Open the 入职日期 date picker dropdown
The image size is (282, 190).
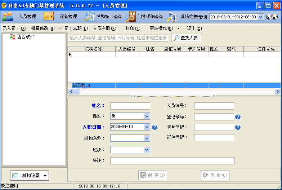pos(147,127)
